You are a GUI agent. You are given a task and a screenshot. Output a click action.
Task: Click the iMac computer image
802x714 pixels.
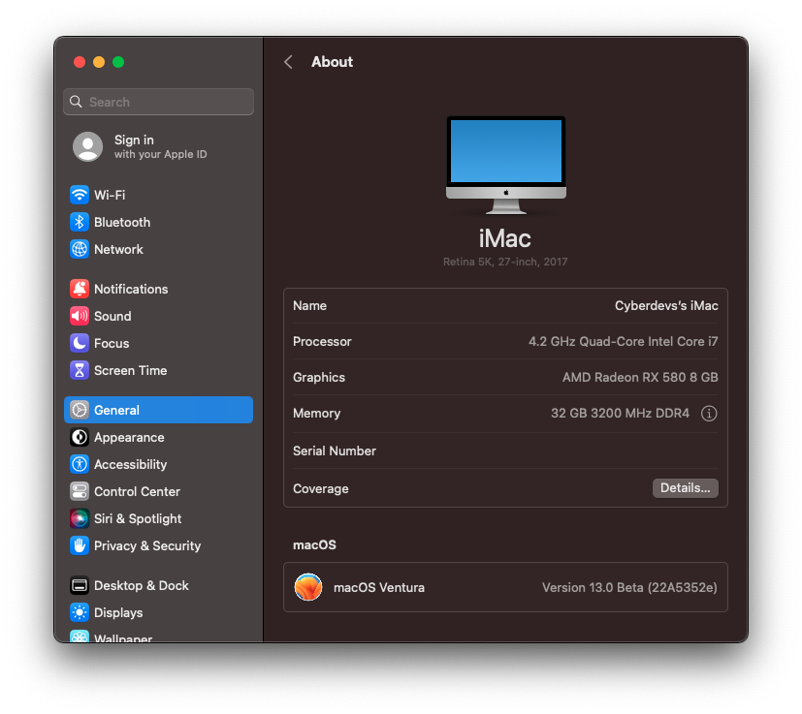[506, 165]
